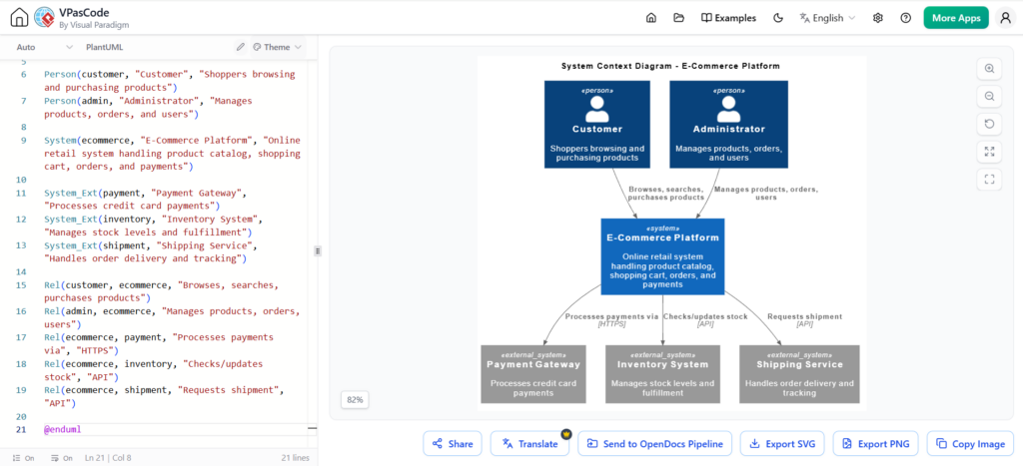
Task: Click the System_Ext(inventory code line 12
Action: [153, 226]
